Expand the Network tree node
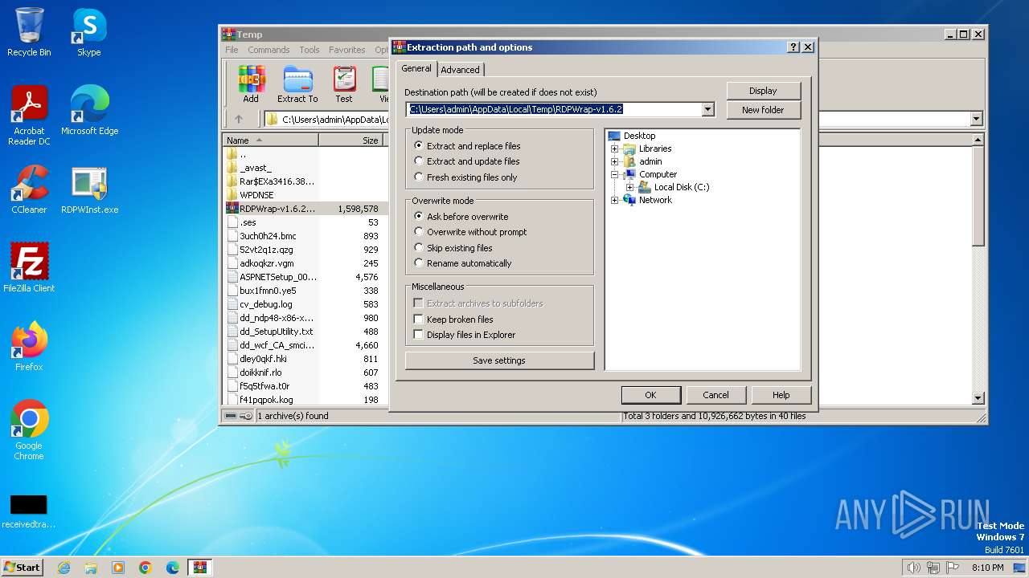 pos(615,200)
